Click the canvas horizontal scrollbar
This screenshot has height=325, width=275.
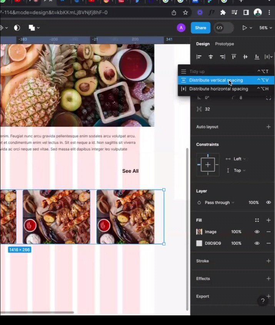[x=37, y=312]
